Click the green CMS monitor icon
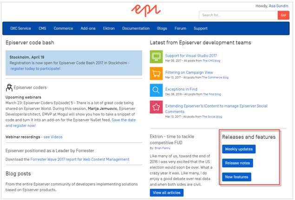This screenshot has height=200, width=295. pyautogui.click(x=156, y=58)
